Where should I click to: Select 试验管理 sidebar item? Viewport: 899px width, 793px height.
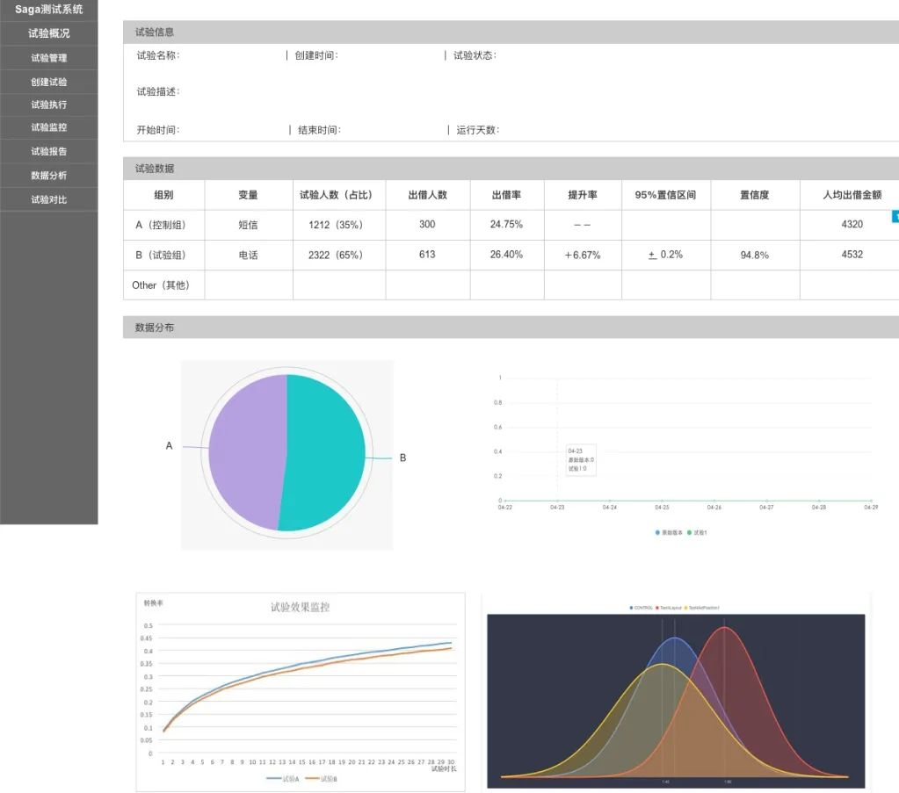(48, 58)
